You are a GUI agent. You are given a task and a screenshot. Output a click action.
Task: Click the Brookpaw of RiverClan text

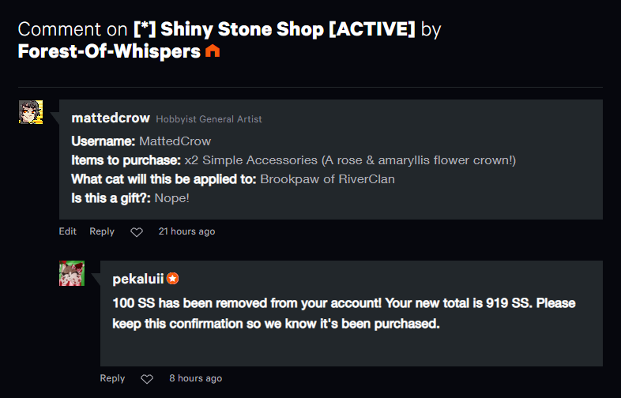[x=327, y=179]
